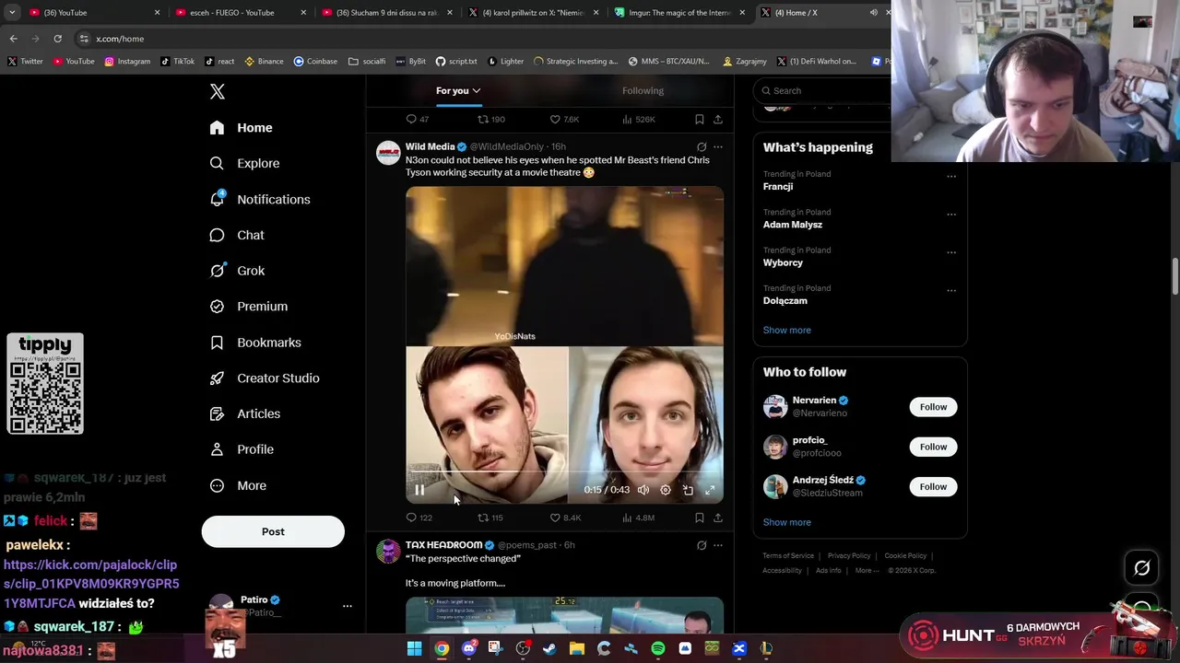The image size is (1180, 663).
Task: Open Premium in the sidebar
Action: 249,307
